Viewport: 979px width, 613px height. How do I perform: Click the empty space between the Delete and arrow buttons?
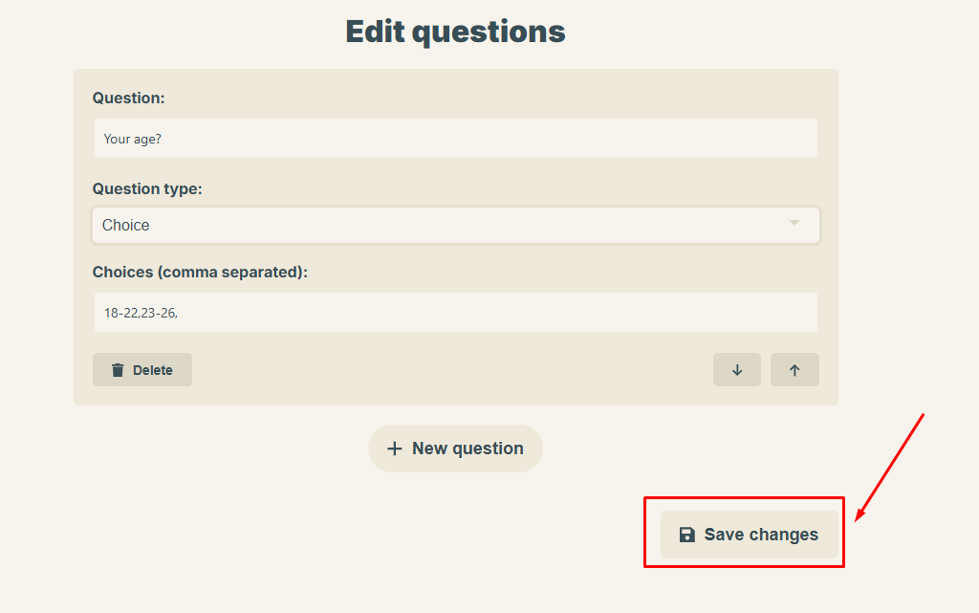click(452, 369)
